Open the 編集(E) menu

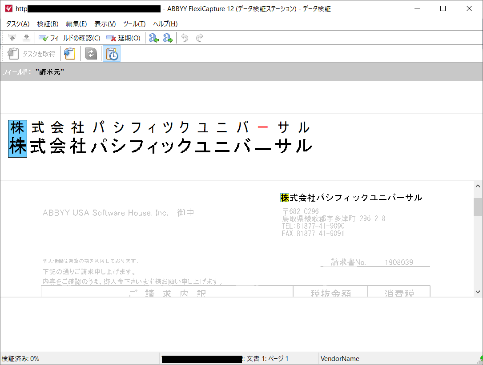76,24
